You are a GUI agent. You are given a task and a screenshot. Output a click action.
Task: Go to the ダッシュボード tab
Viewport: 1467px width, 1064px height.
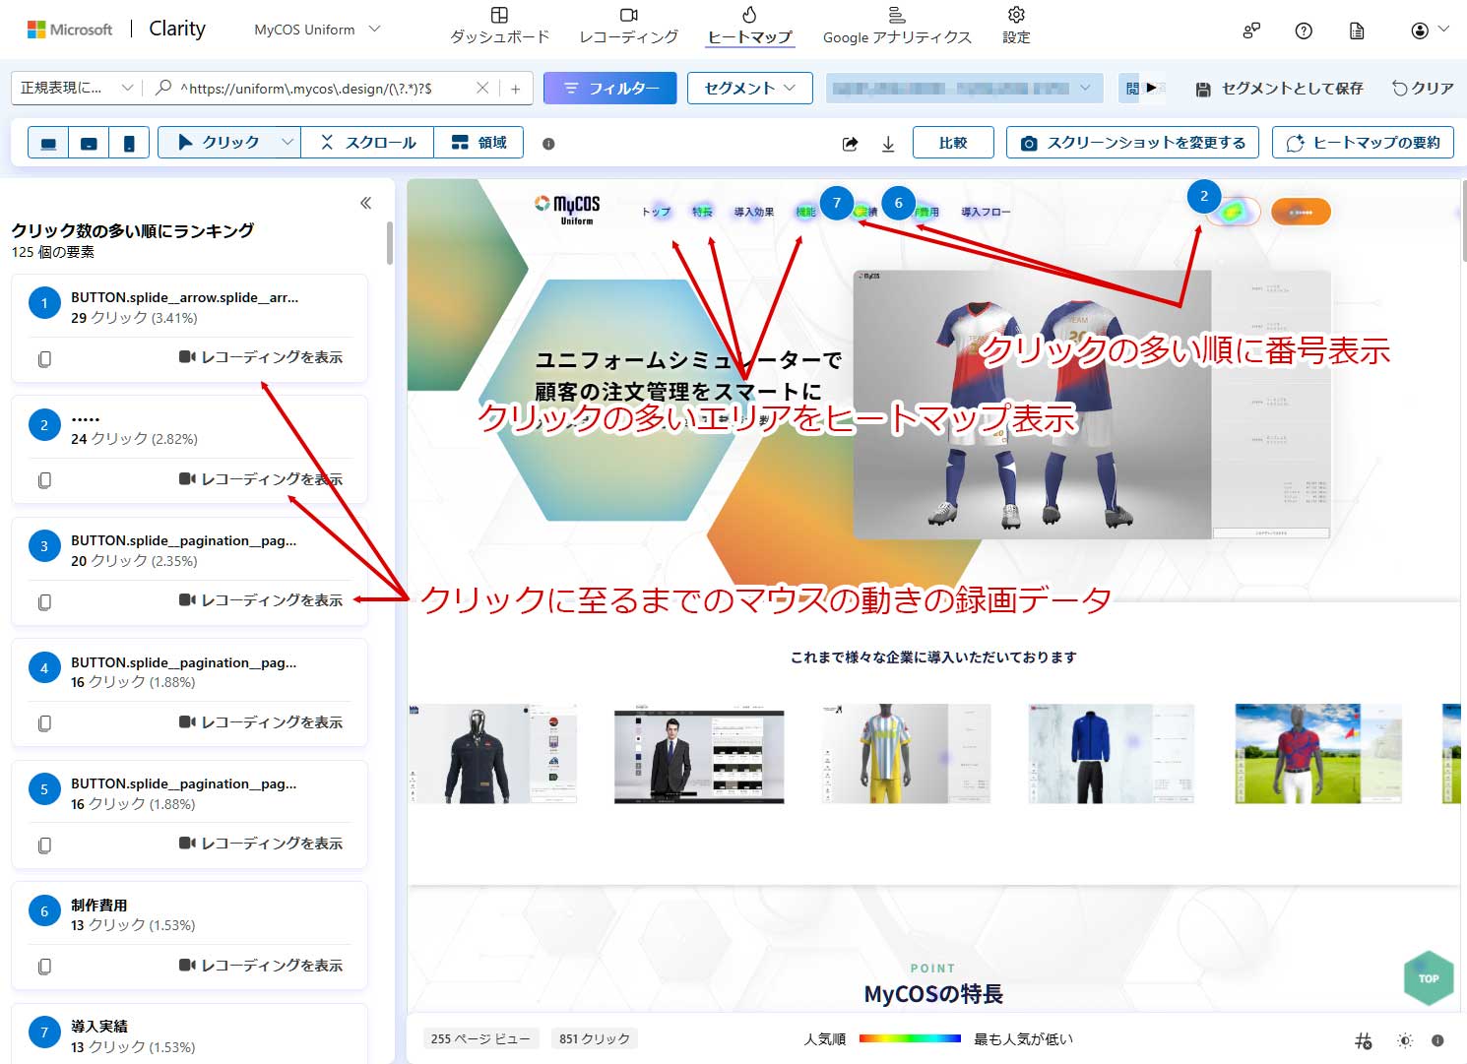499,26
